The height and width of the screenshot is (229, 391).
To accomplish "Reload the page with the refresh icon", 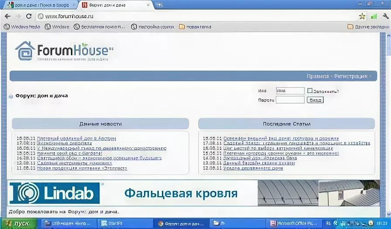I will pos(29,16).
